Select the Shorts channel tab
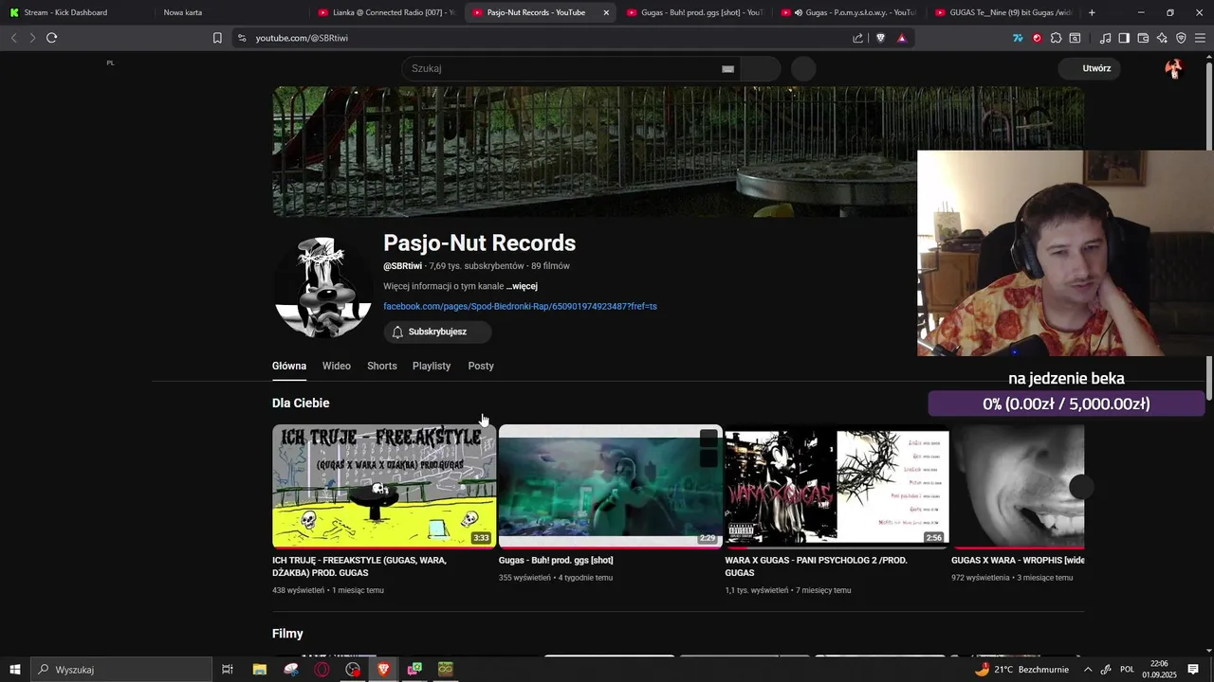Screen dimensions: 1214x682 pos(382,366)
